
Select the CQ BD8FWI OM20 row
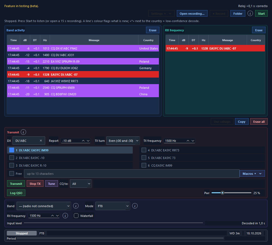(x=83, y=94)
